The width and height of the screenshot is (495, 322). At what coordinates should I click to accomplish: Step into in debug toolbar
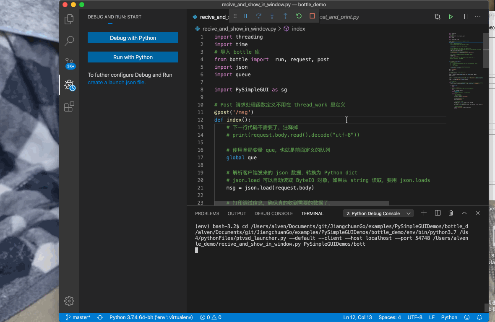coord(272,16)
